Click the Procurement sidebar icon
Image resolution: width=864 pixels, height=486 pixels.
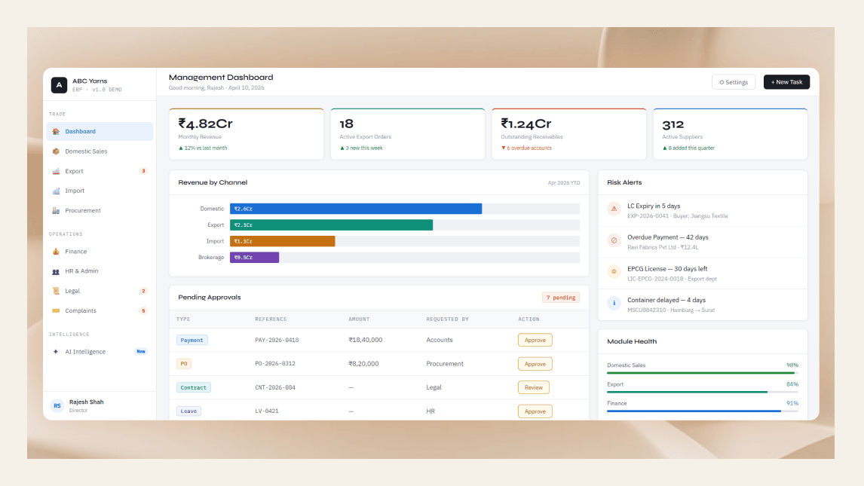click(x=56, y=211)
